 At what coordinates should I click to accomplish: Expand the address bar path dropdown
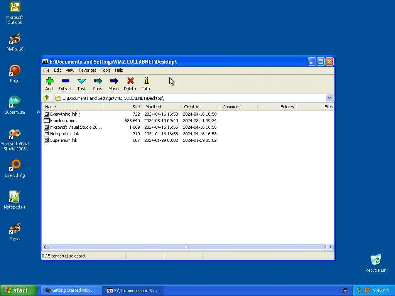click(329, 98)
